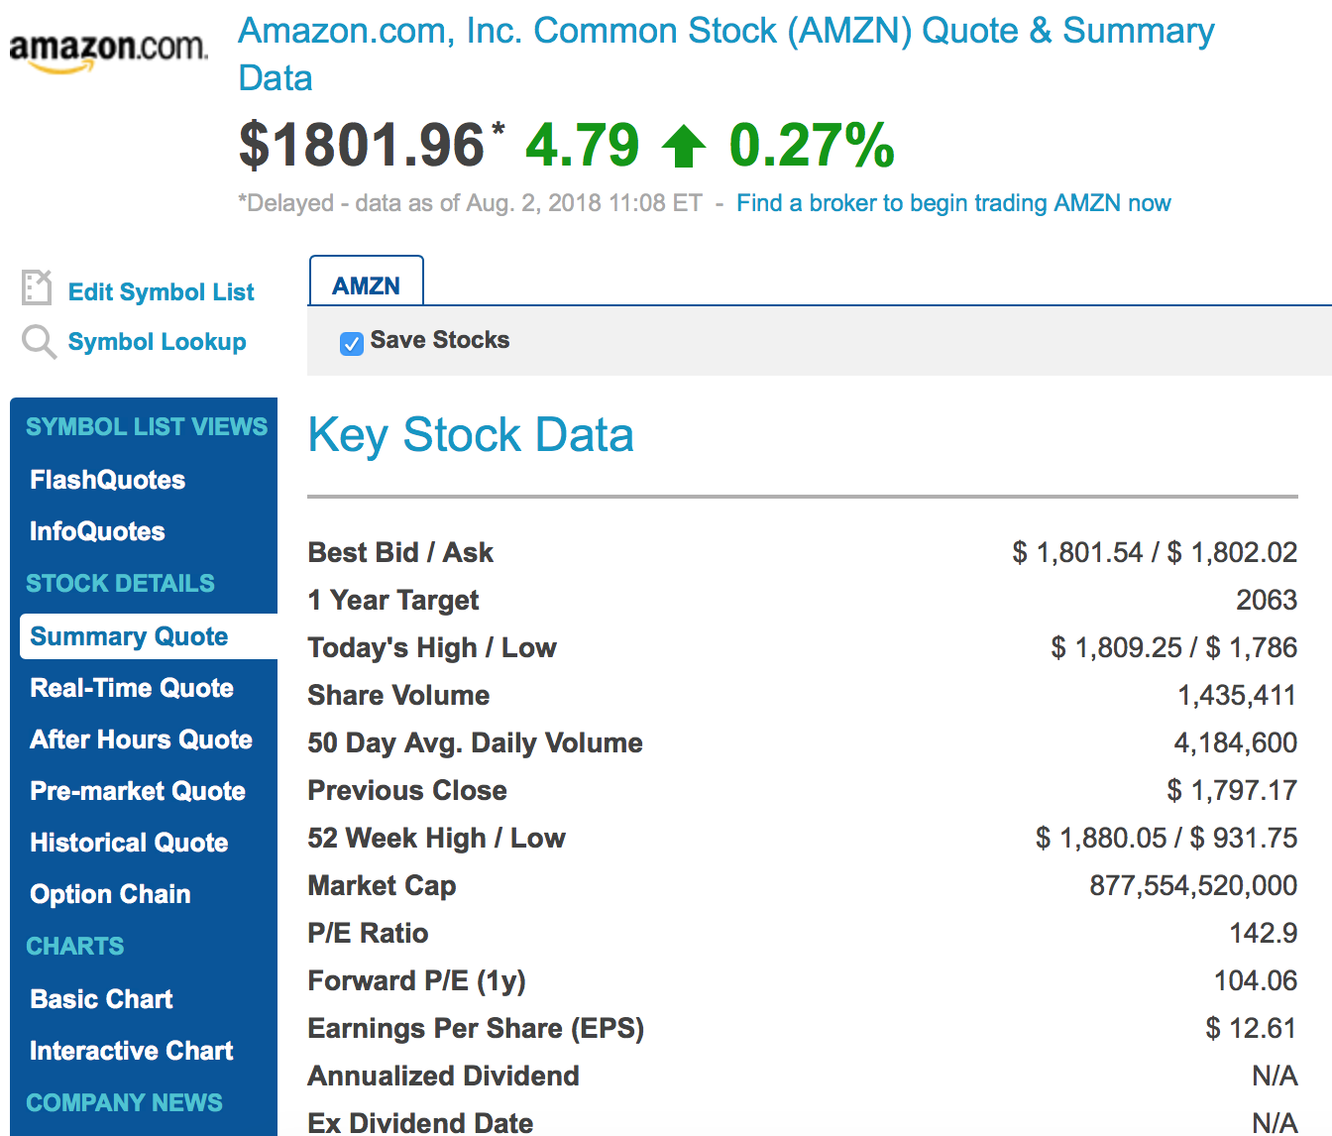Viewport: 1332px width, 1136px height.
Task: Open Real-Time Quote in the sidebar
Action: pos(132,688)
